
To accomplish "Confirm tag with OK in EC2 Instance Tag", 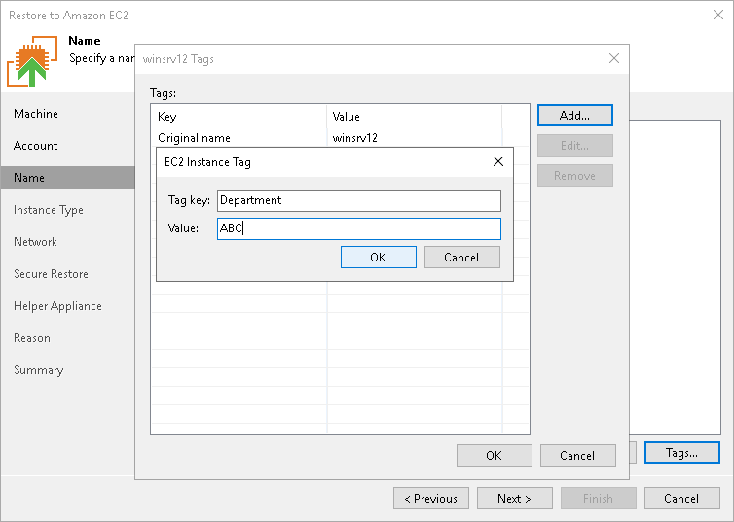I will point(379,257).
